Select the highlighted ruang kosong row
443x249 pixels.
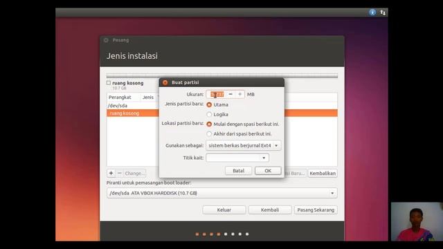[x=222, y=113]
